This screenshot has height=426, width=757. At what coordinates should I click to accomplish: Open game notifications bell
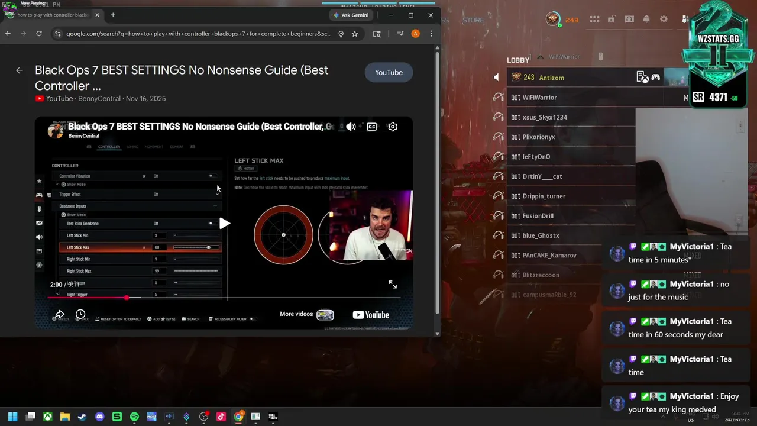tap(646, 20)
